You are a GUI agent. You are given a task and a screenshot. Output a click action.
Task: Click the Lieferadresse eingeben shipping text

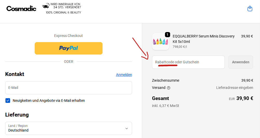tap(235, 88)
